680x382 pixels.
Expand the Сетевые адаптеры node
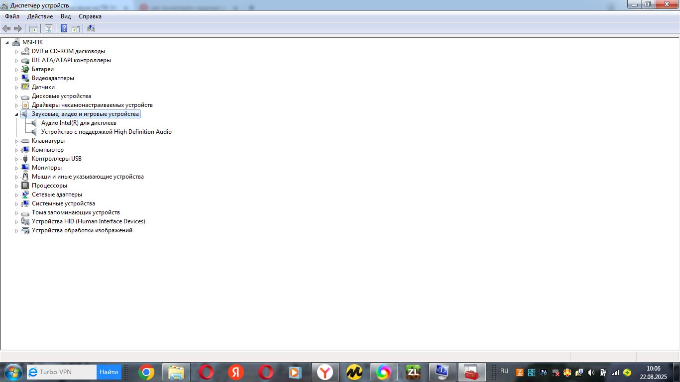click(x=16, y=195)
